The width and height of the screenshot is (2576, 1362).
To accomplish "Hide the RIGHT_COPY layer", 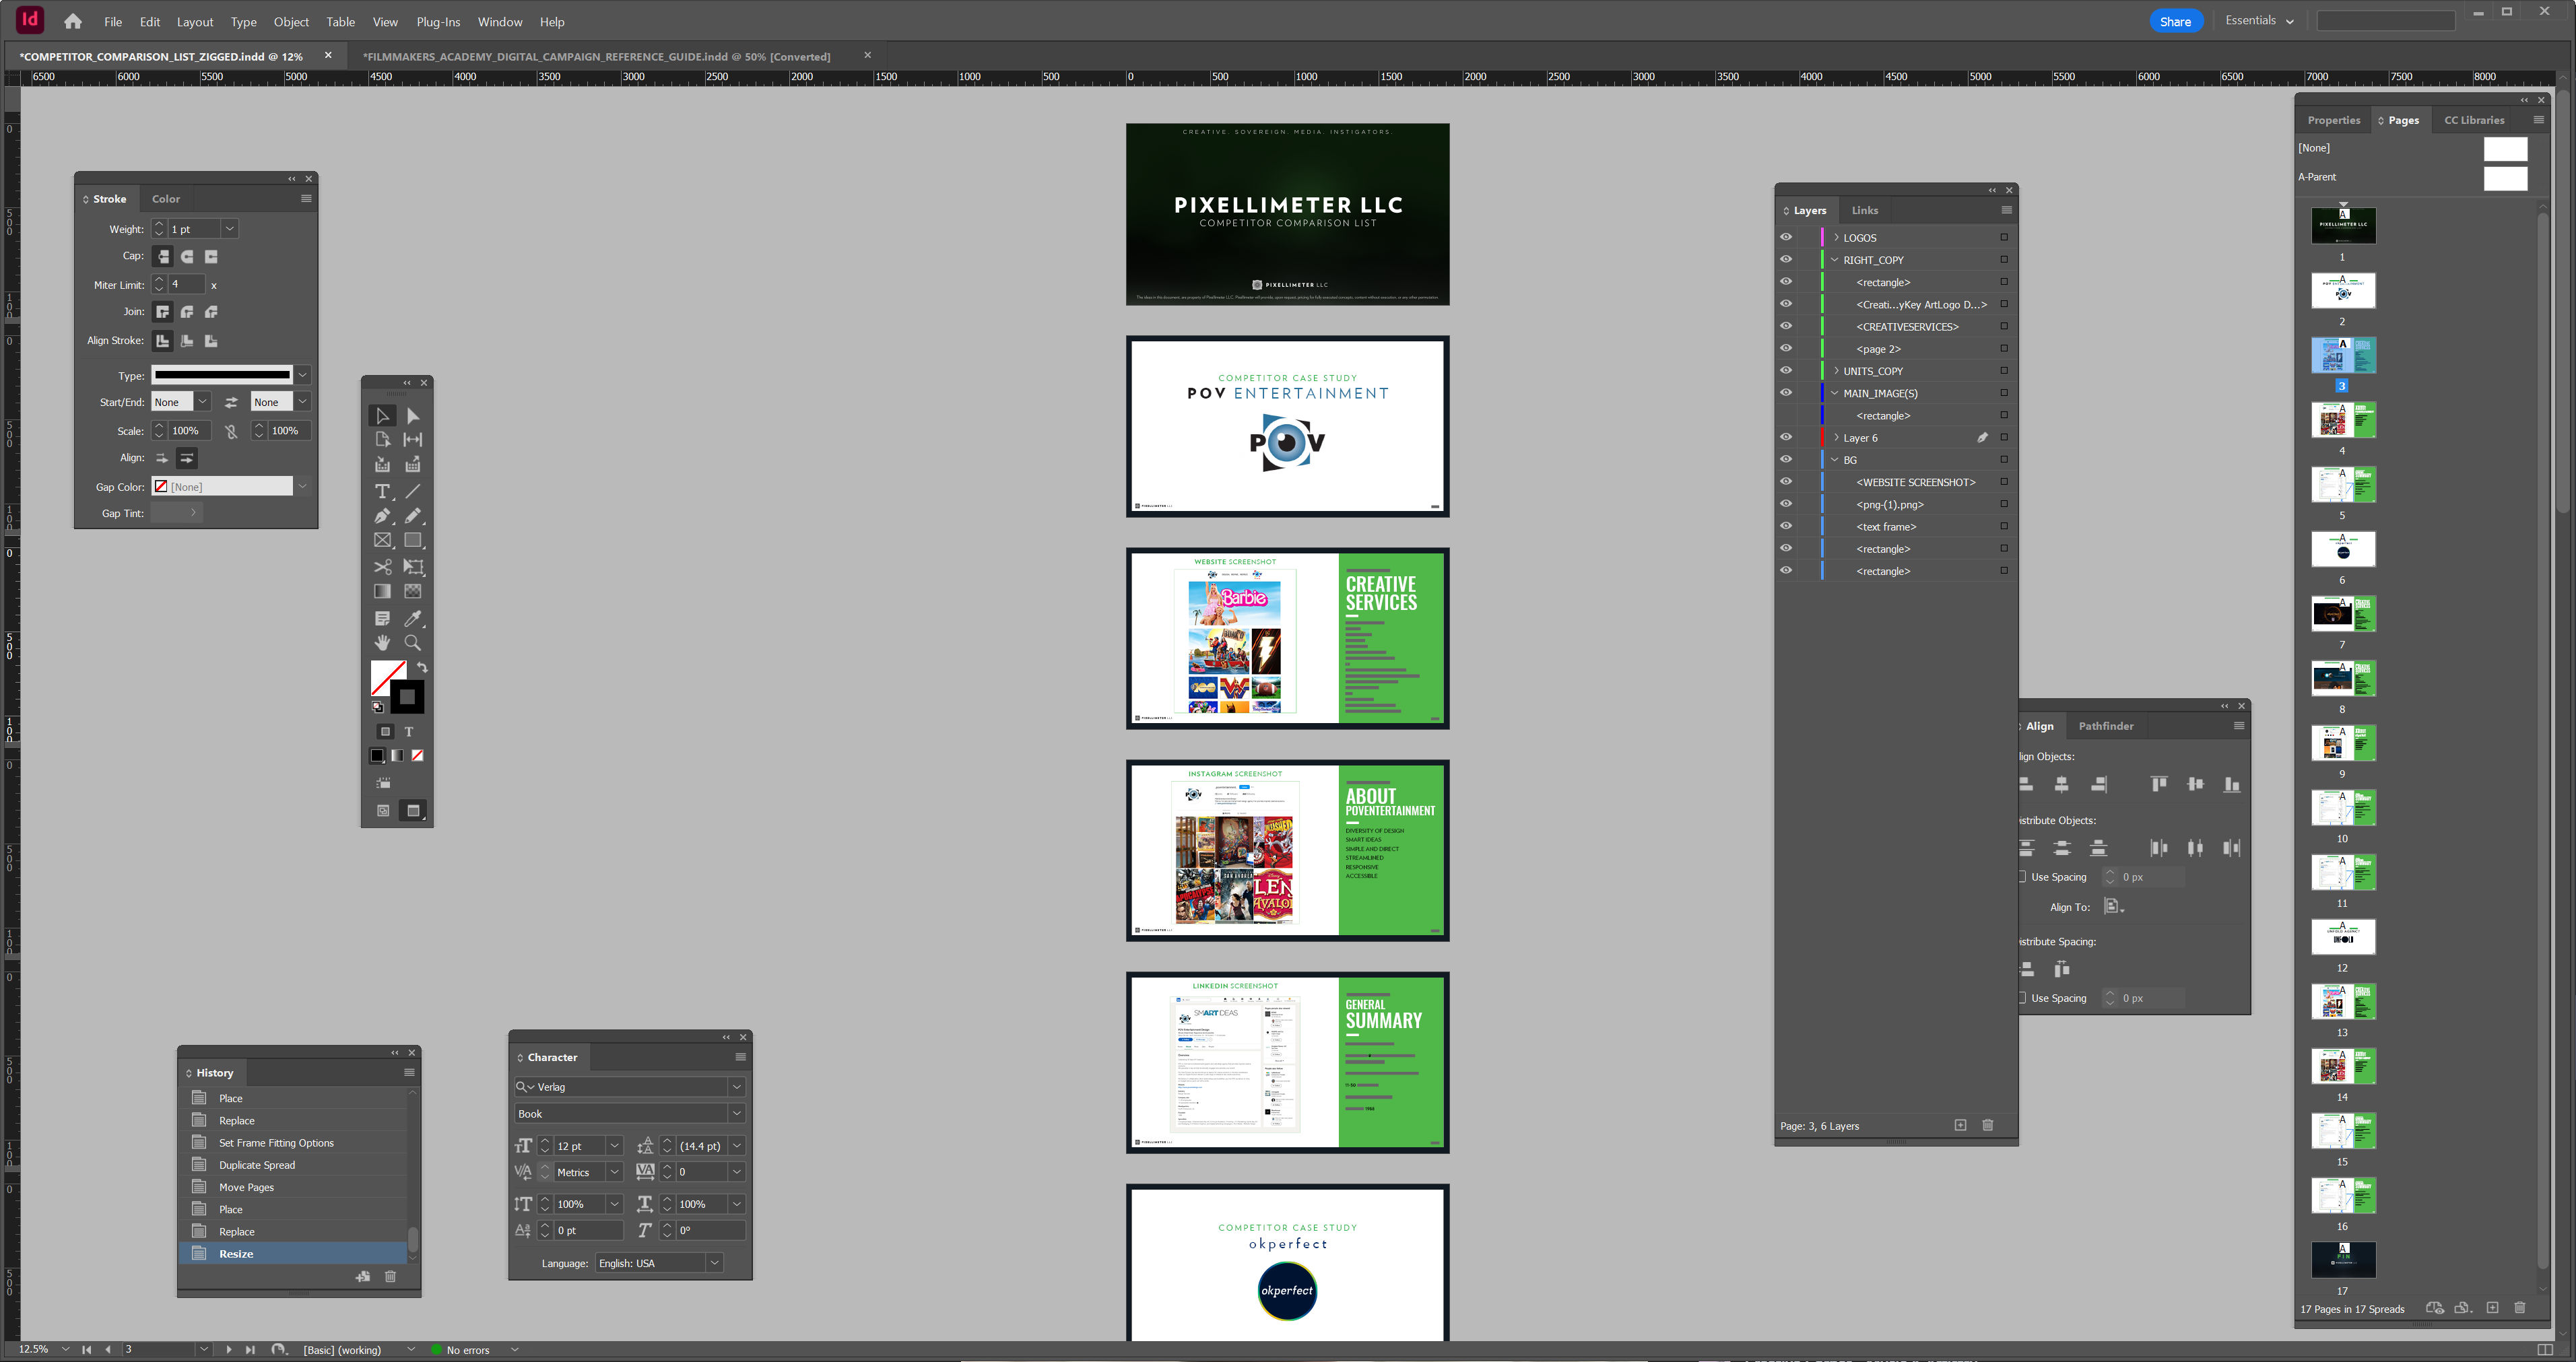I will tap(1786, 259).
